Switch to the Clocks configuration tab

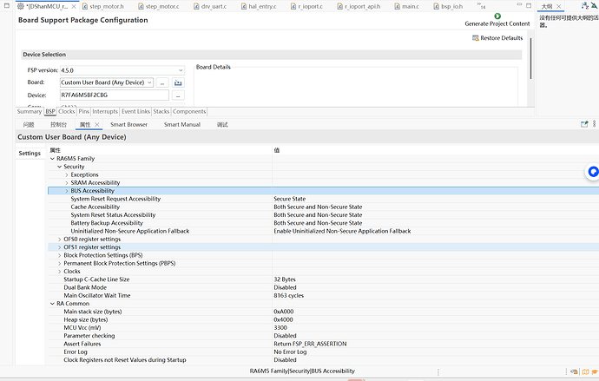point(67,111)
